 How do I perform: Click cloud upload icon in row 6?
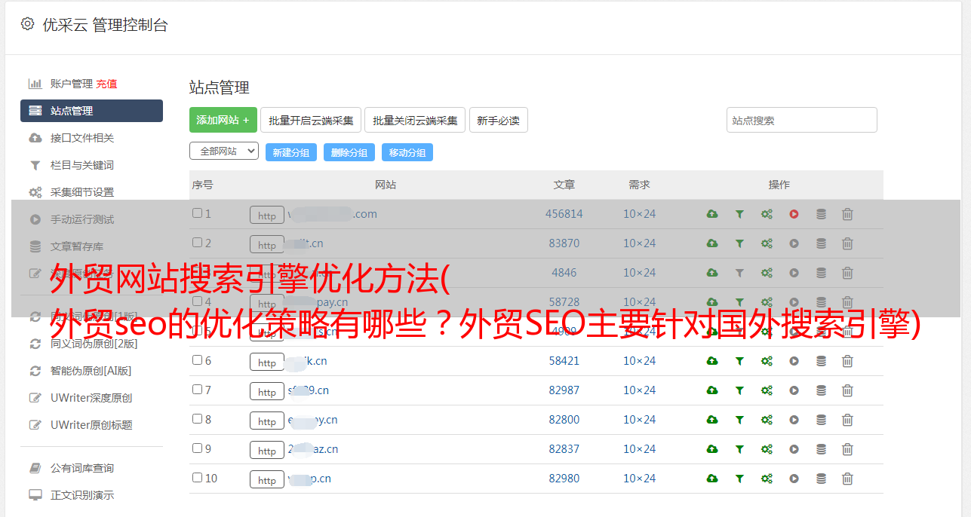click(712, 361)
